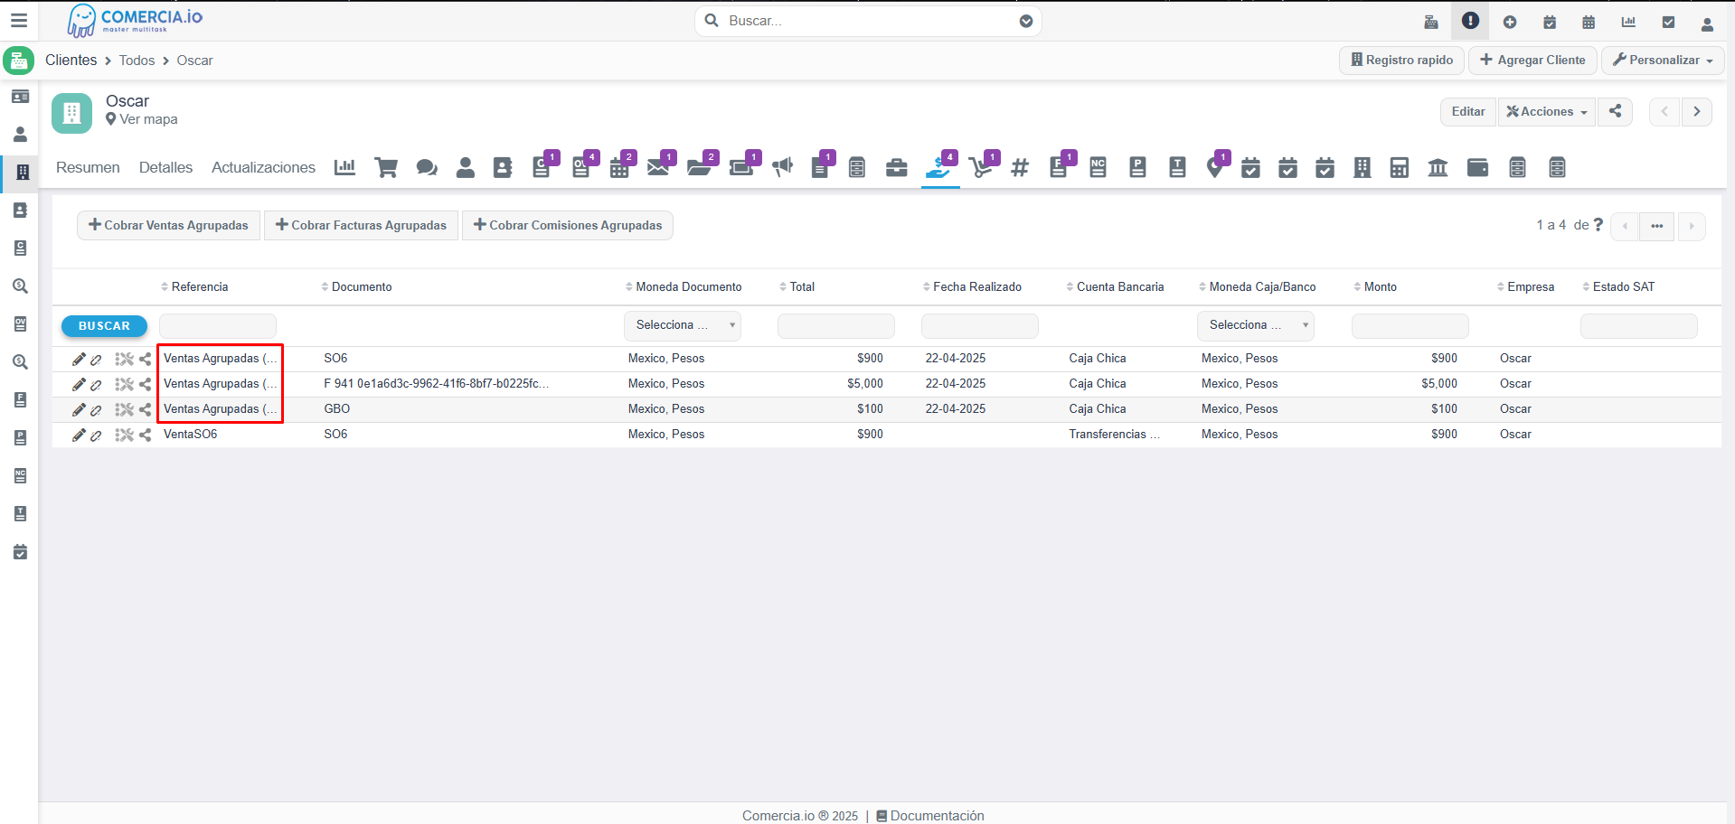Open the pagination ellipsis options button
Screen dimensions: 1735x824
point(1656,226)
